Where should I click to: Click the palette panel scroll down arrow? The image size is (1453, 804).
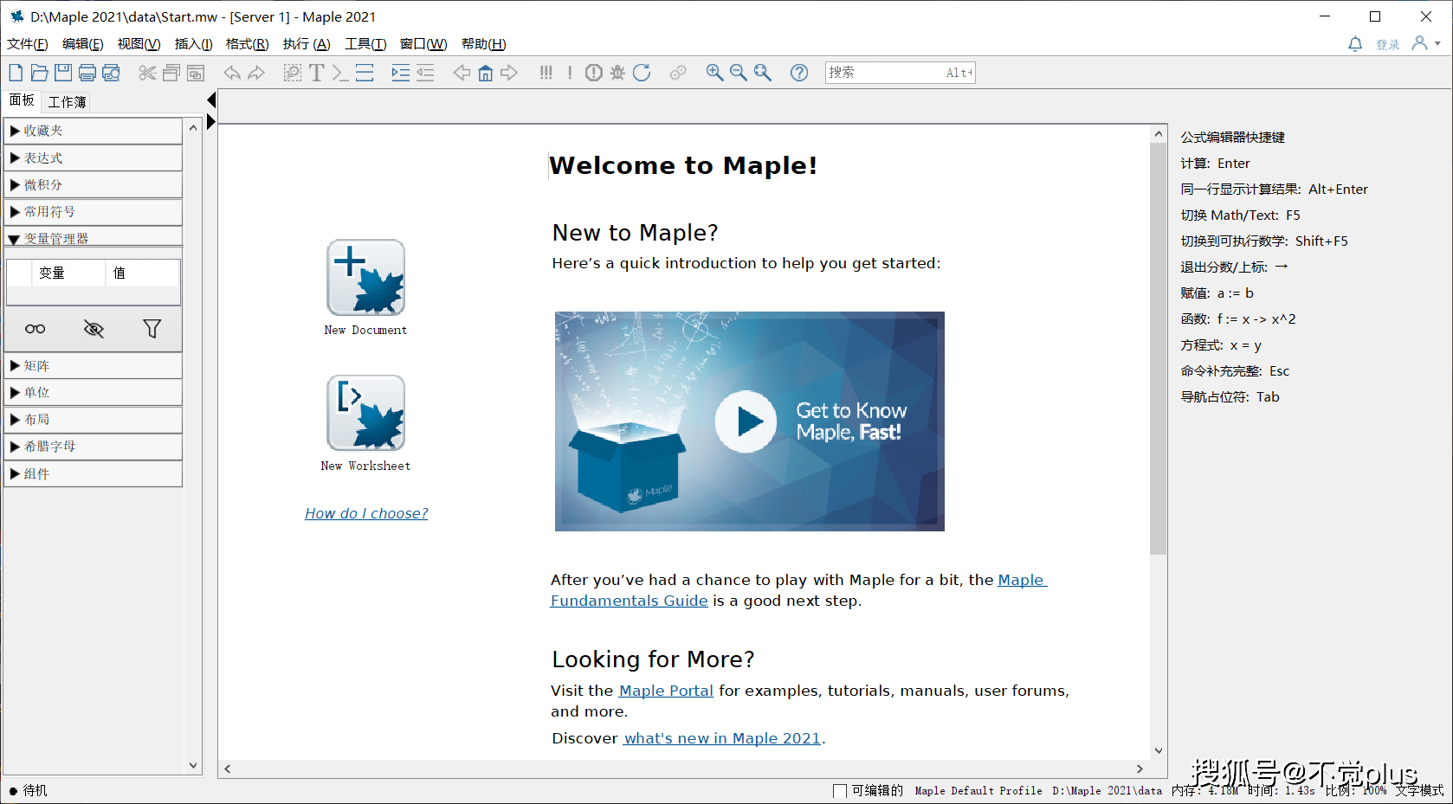point(193,766)
